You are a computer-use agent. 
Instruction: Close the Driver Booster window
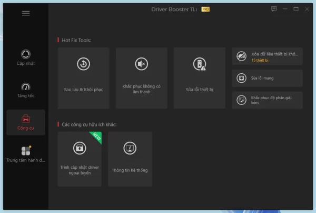[x=307, y=9]
